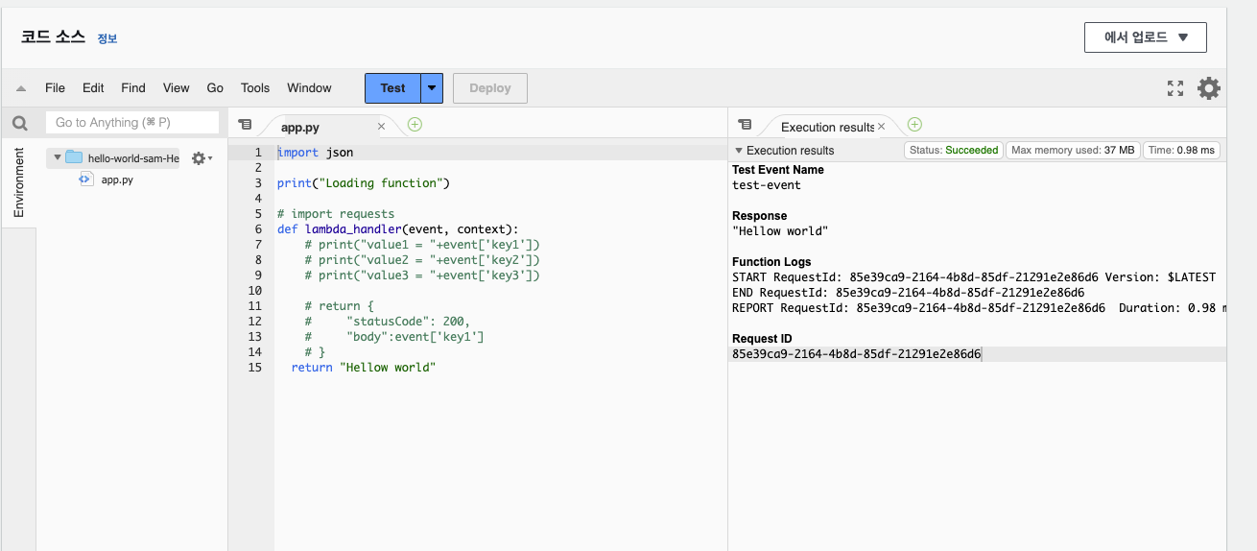
Task: Click the blue Test button
Action: coord(392,88)
